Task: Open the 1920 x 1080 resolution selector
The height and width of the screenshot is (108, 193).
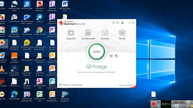Action: 179,102
